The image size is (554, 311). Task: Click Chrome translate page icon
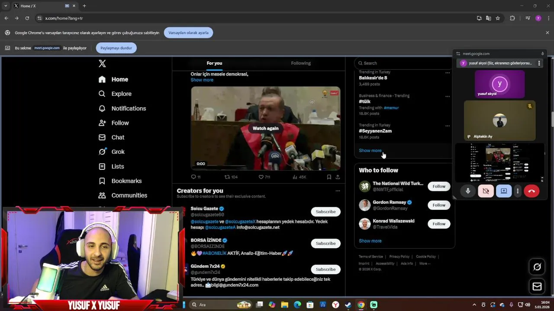(489, 18)
